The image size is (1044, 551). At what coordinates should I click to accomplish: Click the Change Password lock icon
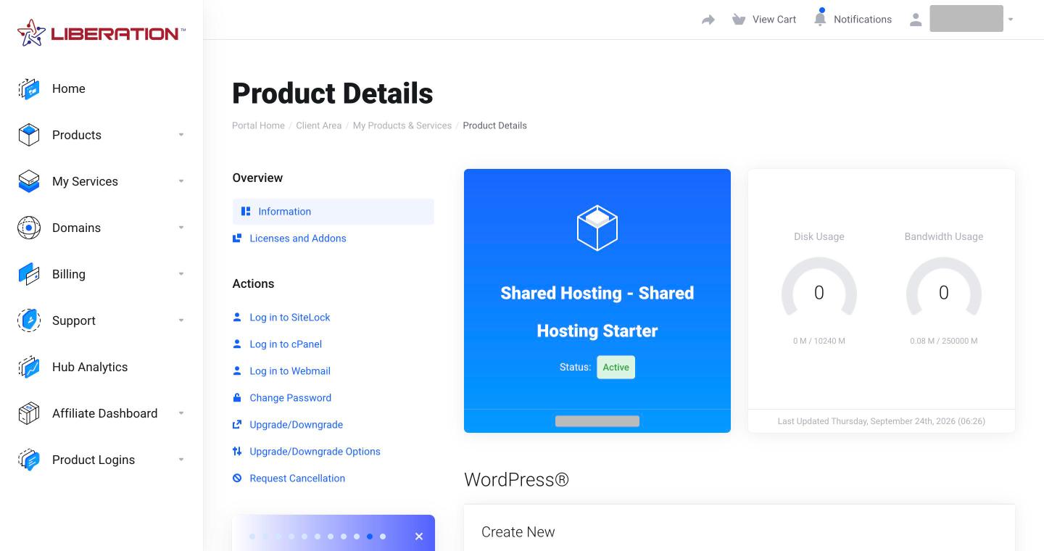237,397
